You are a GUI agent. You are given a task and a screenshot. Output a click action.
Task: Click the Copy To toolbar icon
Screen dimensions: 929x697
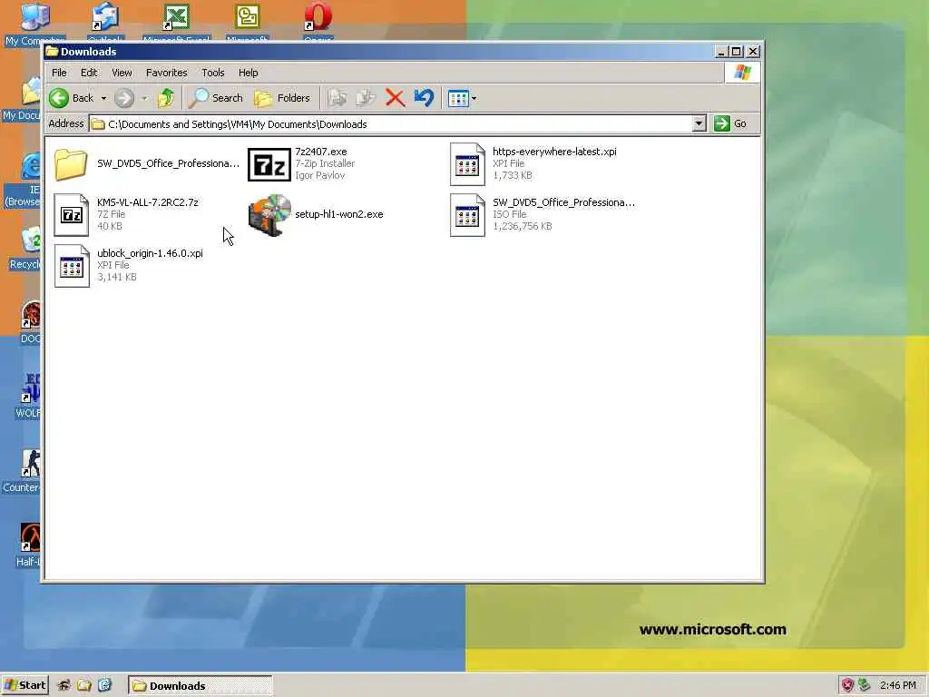coord(366,98)
